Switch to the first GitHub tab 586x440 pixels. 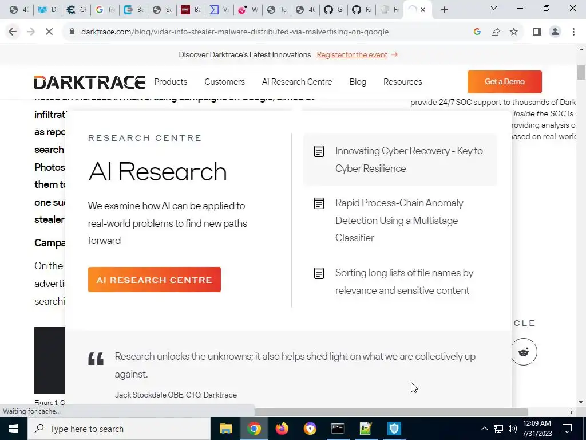point(334,10)
